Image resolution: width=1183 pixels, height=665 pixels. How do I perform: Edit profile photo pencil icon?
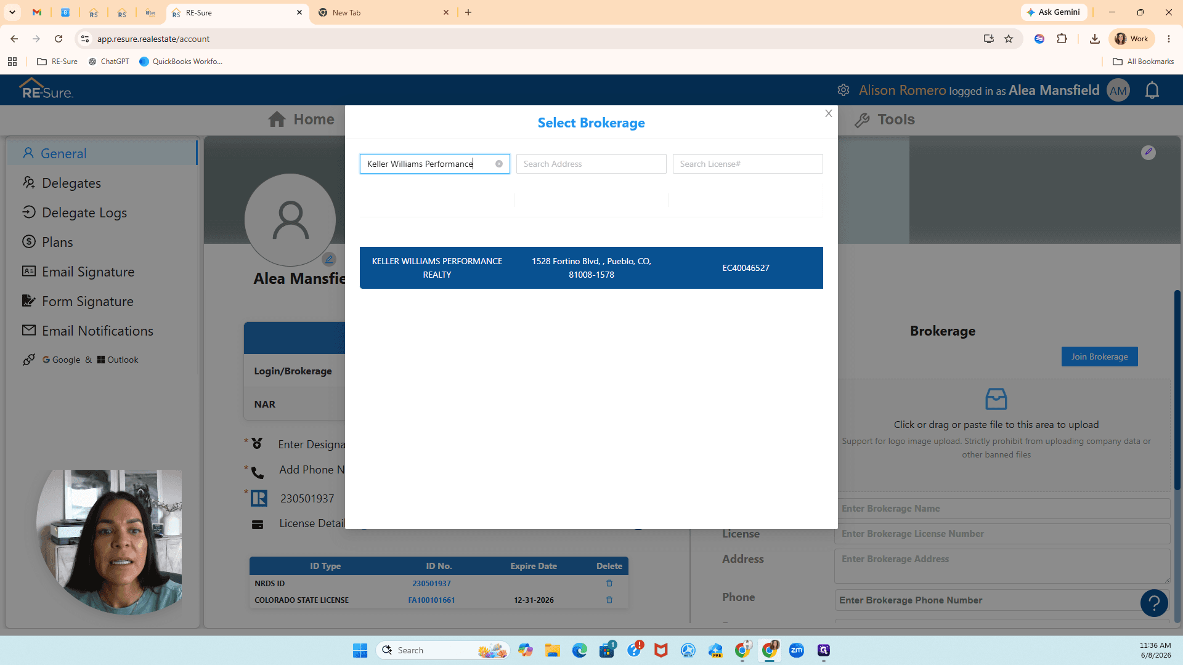click(329, 259)
